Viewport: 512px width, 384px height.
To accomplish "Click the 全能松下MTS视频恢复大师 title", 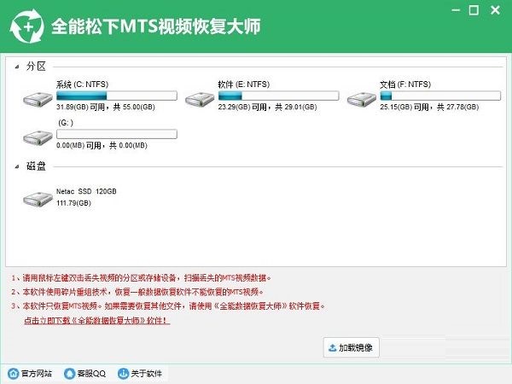I will tap(156, 26).
